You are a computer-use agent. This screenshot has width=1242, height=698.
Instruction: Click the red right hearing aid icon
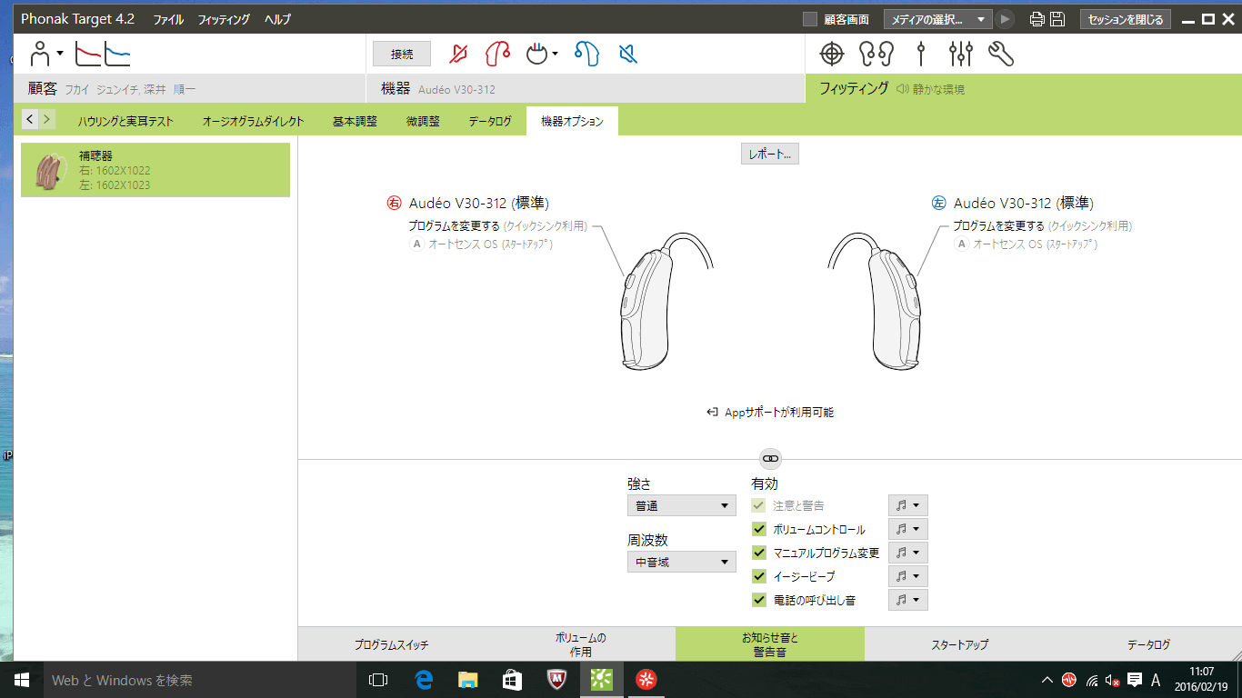pos(497,55)
